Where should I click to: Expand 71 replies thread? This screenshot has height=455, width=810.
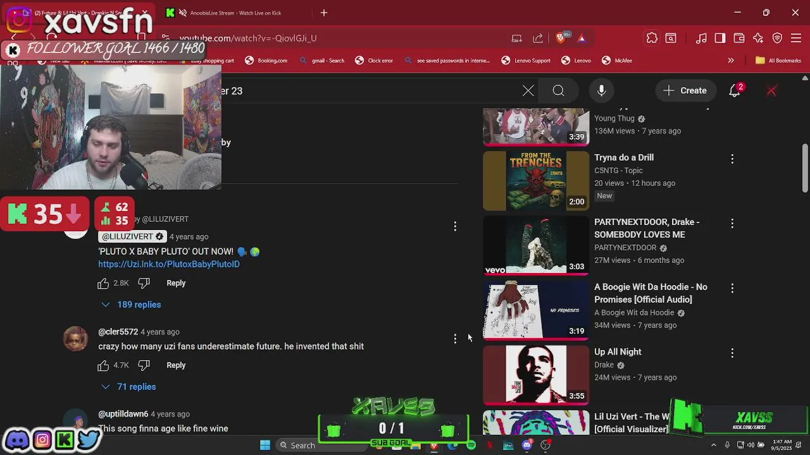(x=128, y=387)
